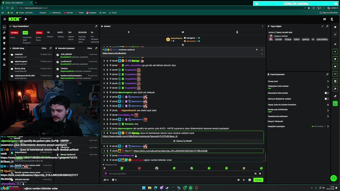The width and height of the screenshot is (340, 191).
Task: Open the trophy achievements icon in left sidebar
Action: 4,43
